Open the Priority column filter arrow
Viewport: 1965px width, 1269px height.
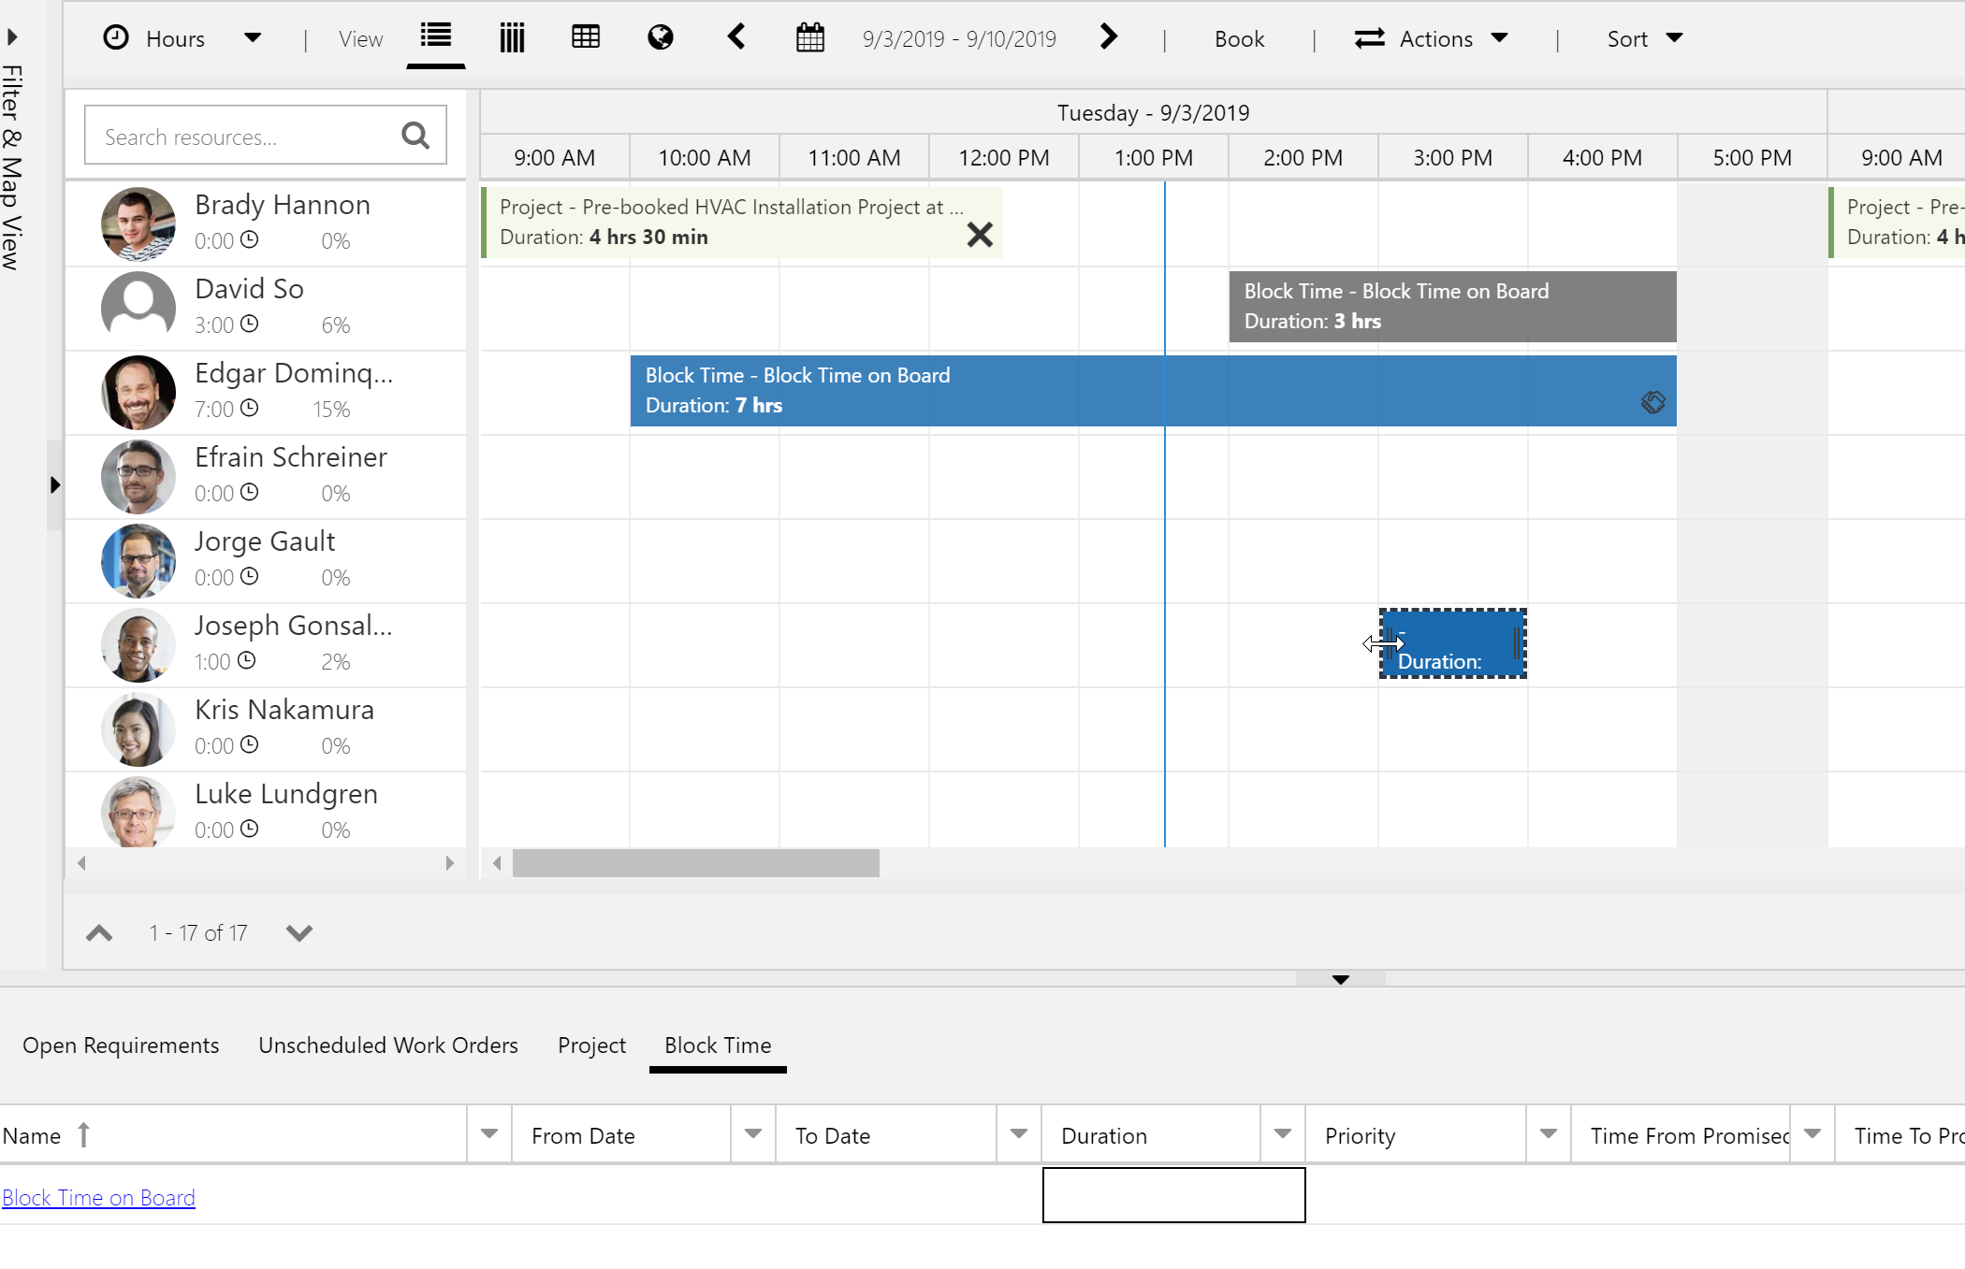click(x=1549, y=1133)
